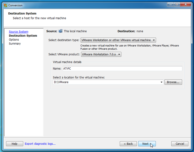Screen dimensions: 194x152
Task: Expand the virtual machine location dropdown arrow
Action: [161, 82]
